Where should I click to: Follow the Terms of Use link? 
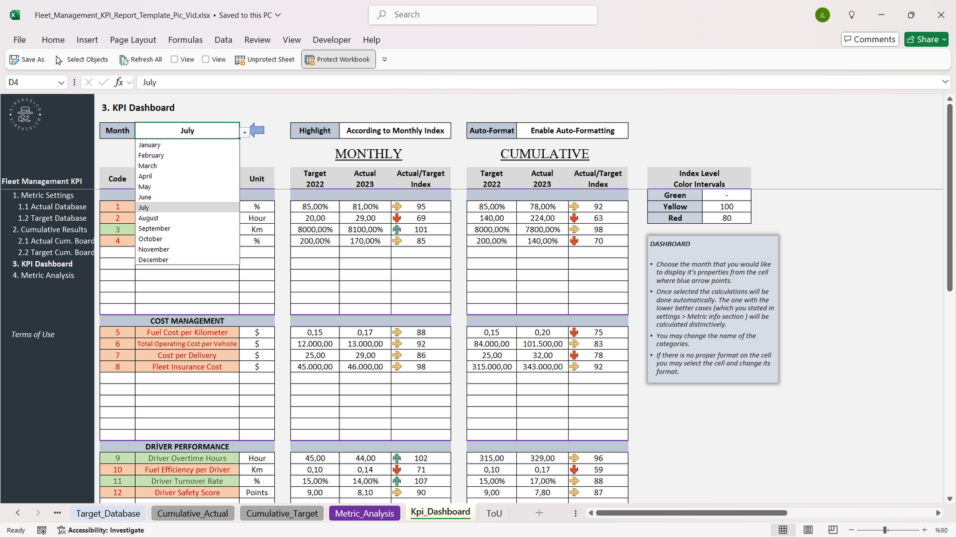33,335
